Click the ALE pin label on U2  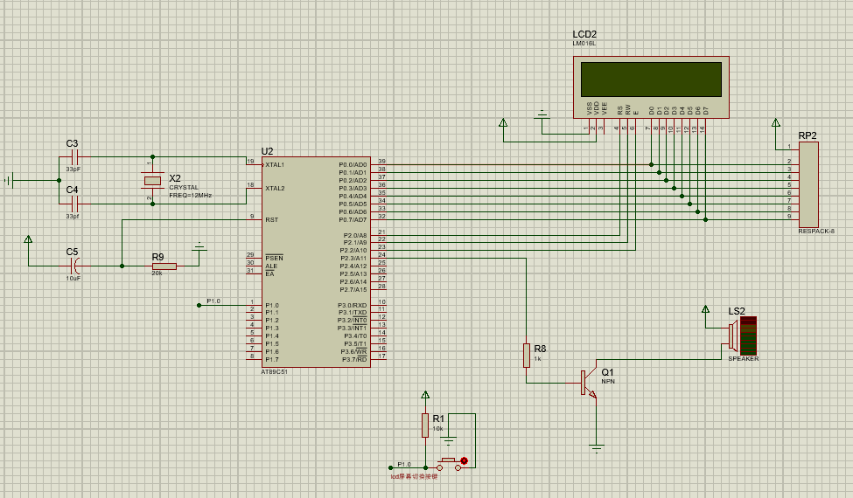click(271, 266)
